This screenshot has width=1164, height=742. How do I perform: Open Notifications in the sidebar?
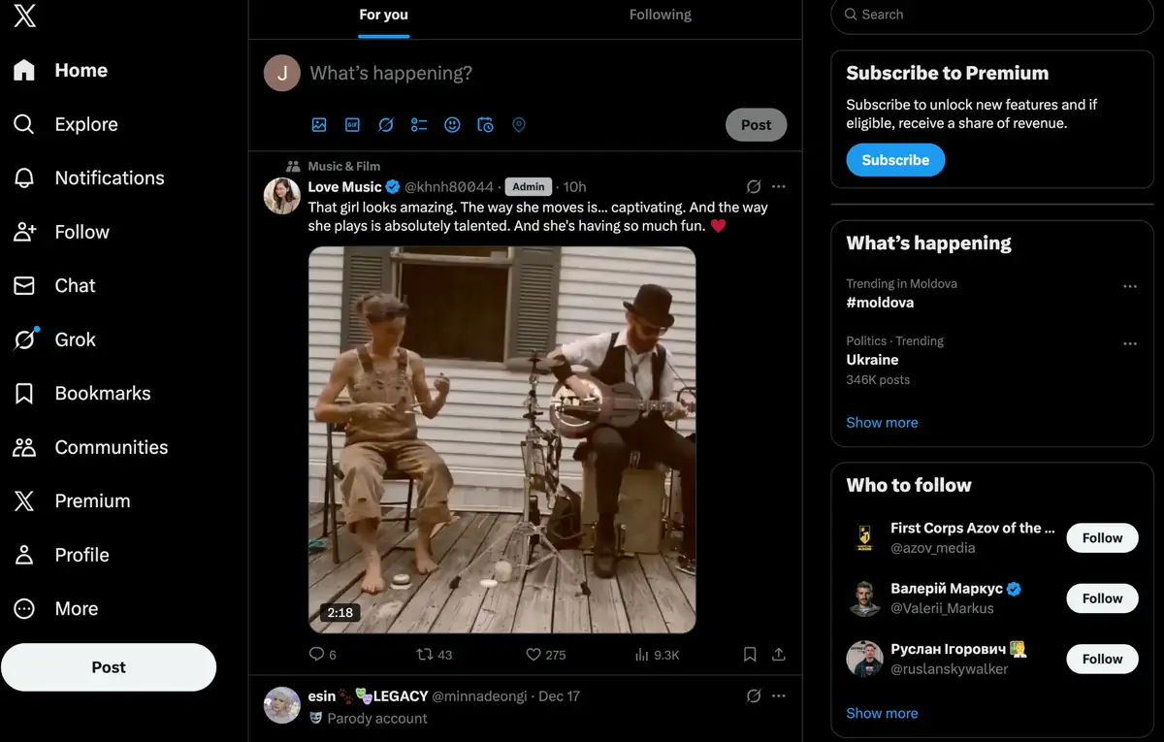click(x=109, y=177)
